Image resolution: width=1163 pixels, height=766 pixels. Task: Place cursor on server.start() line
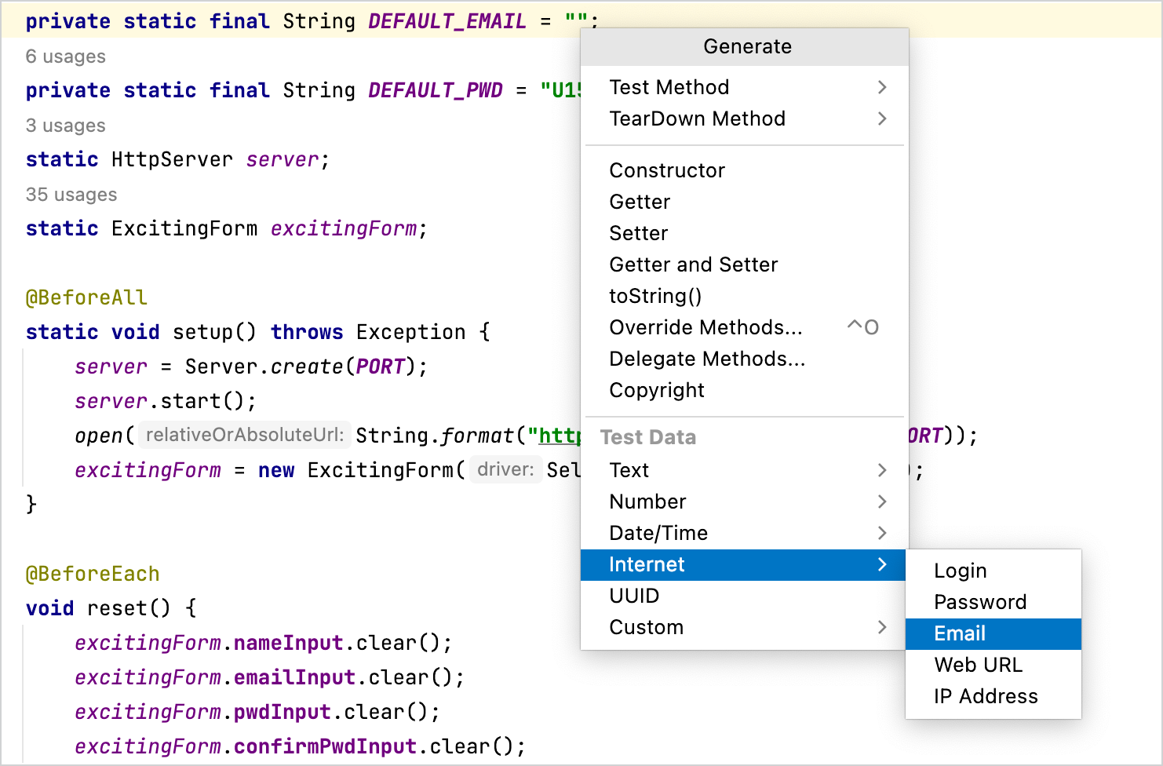[x=166, y=401]
